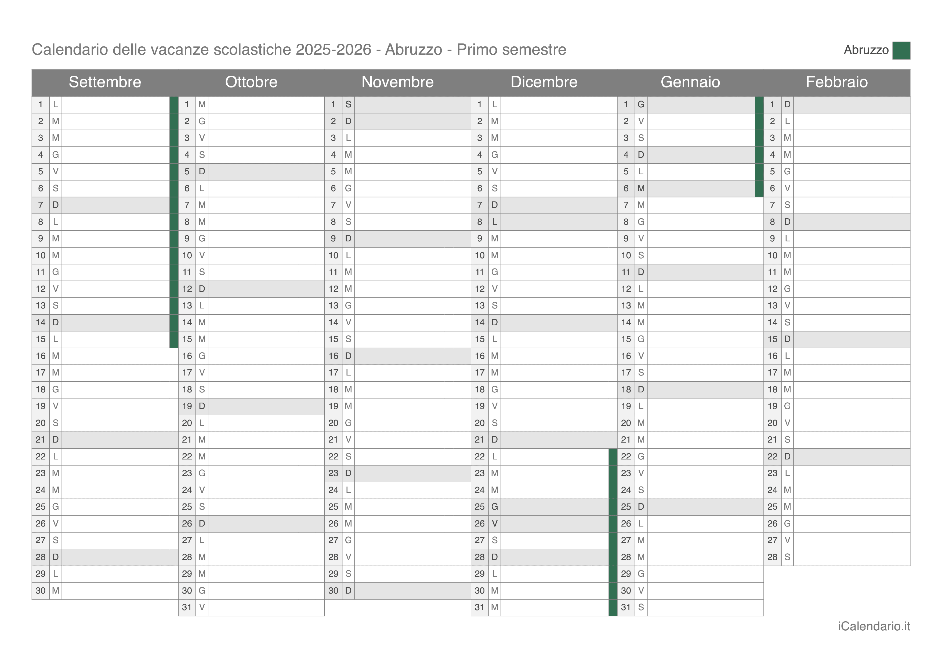The image size is (942, 666).
Task: Click day number 22 under Febbraio
Action: pyautogui.click(x=772, y=457)
